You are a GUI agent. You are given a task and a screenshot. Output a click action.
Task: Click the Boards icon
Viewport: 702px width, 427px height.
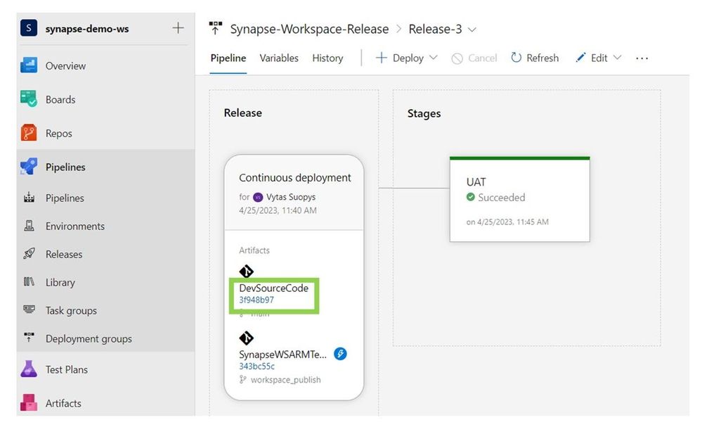[x=29, y=99]
